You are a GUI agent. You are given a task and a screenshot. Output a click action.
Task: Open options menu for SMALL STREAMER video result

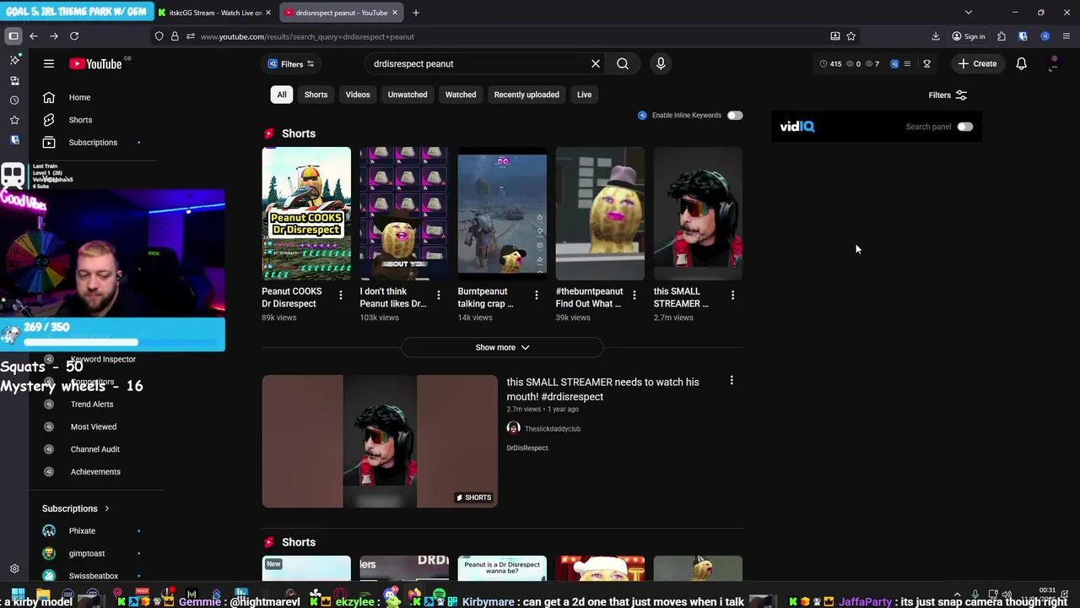tap(732, 381)
